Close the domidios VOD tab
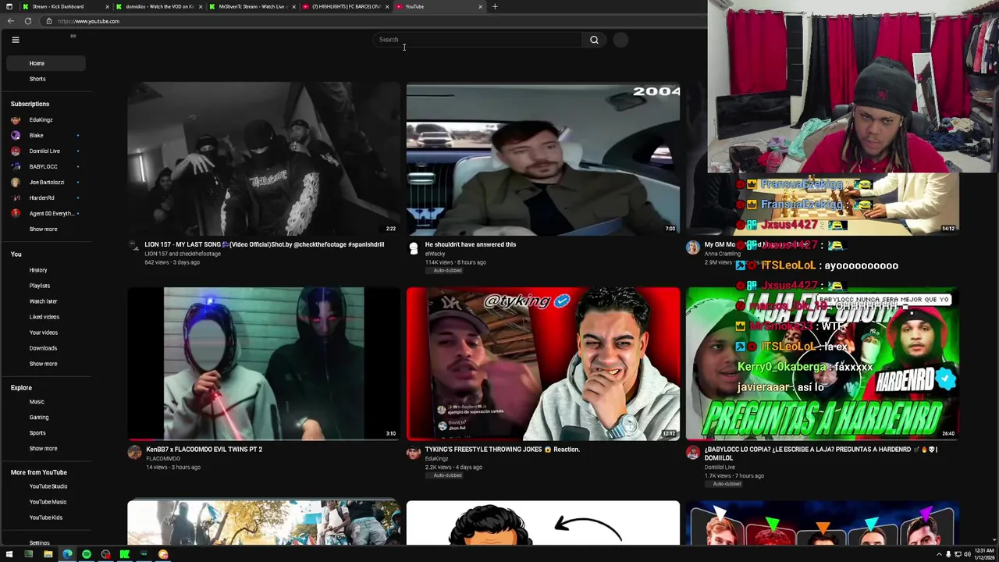The width and height of the screenshot is (999, 562). click(x=201, y=6)
